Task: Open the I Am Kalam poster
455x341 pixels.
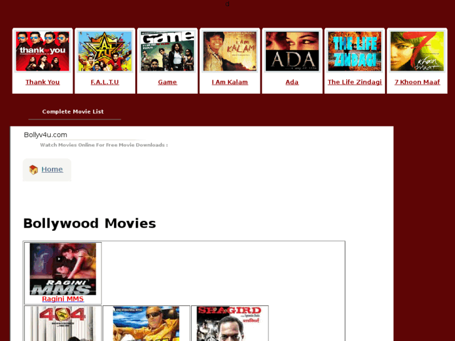Action: 230,51
